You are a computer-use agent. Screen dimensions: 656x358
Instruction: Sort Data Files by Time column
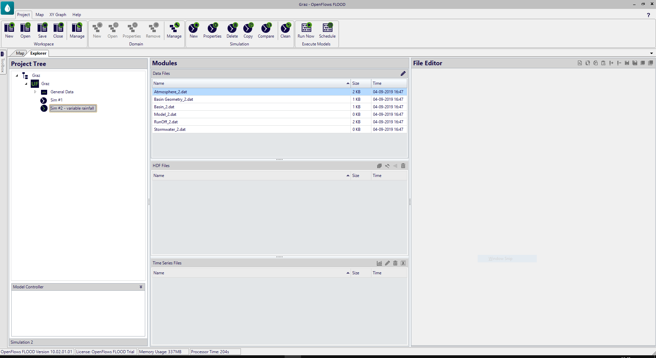[x=389, y=83]
